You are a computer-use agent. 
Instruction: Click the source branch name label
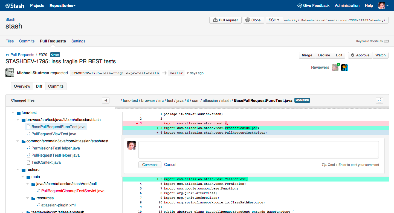(115, 73)
